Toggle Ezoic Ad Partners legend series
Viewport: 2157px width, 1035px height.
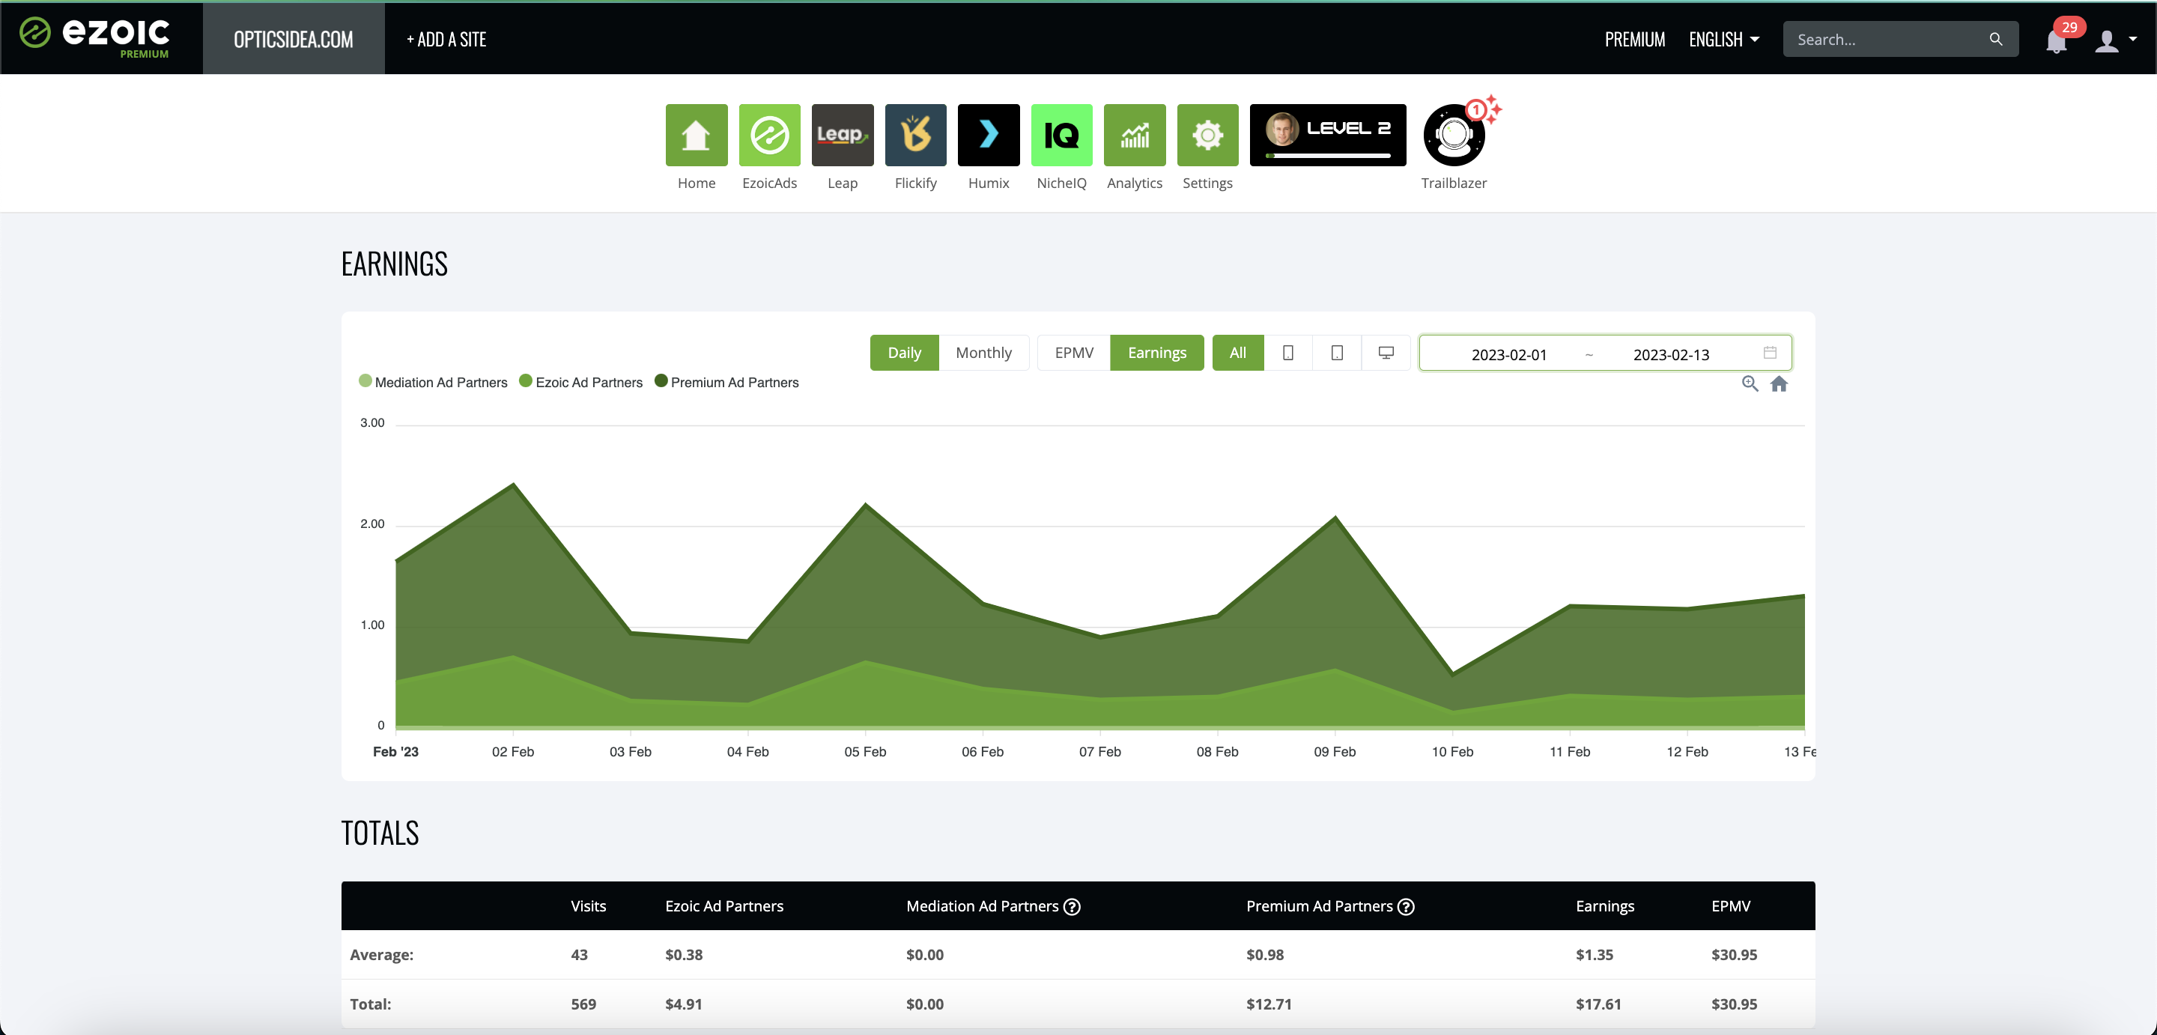coord(581,382)
